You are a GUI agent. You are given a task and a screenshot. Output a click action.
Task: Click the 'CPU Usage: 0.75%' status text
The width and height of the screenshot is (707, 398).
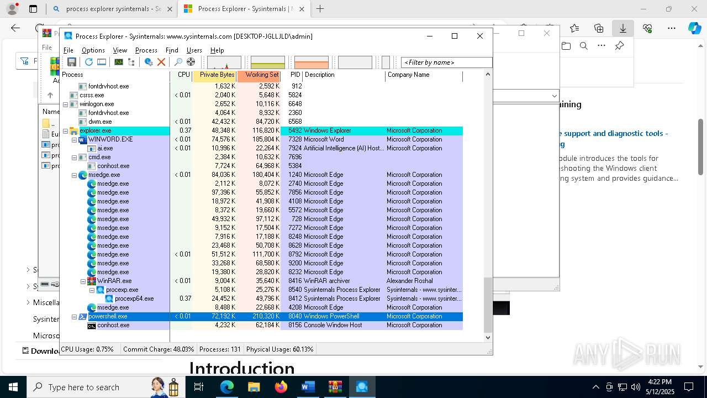87,349
